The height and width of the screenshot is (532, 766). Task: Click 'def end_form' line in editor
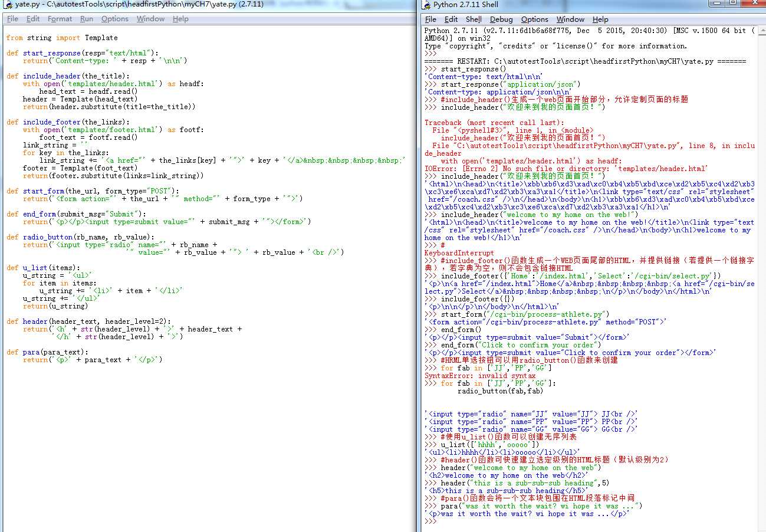coord(76,214)
